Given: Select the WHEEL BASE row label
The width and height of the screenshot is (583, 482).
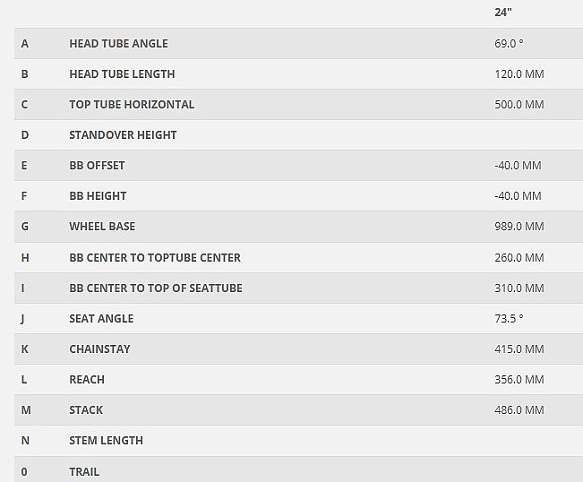Looking at the screenshot, I should [102, 227].
